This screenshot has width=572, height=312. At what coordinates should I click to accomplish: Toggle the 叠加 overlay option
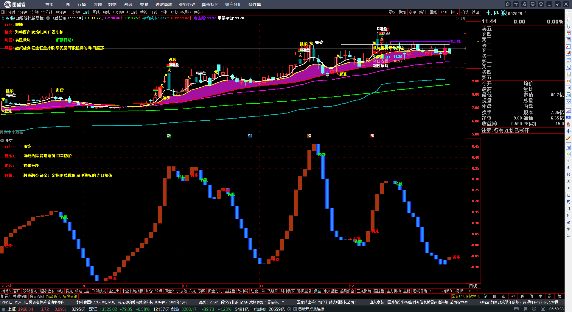[402, 12]
